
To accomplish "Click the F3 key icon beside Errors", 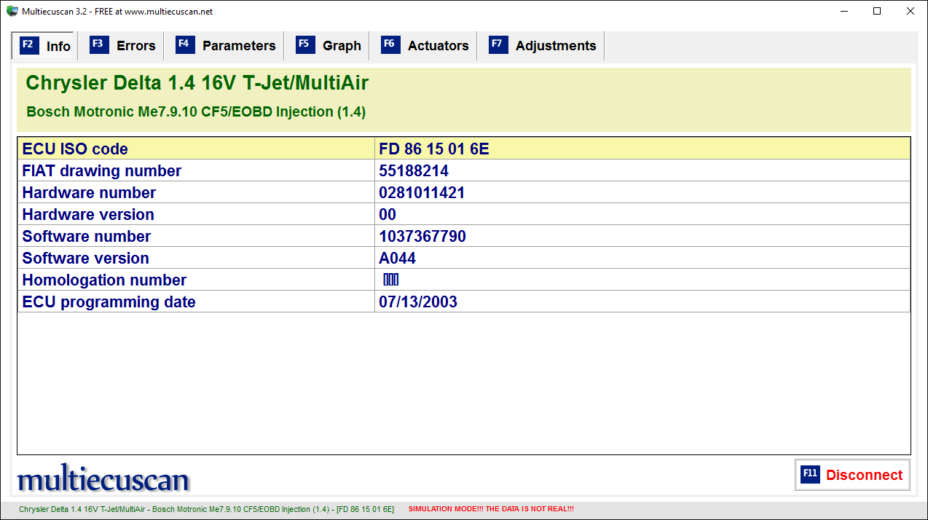I will pos(98,44).
